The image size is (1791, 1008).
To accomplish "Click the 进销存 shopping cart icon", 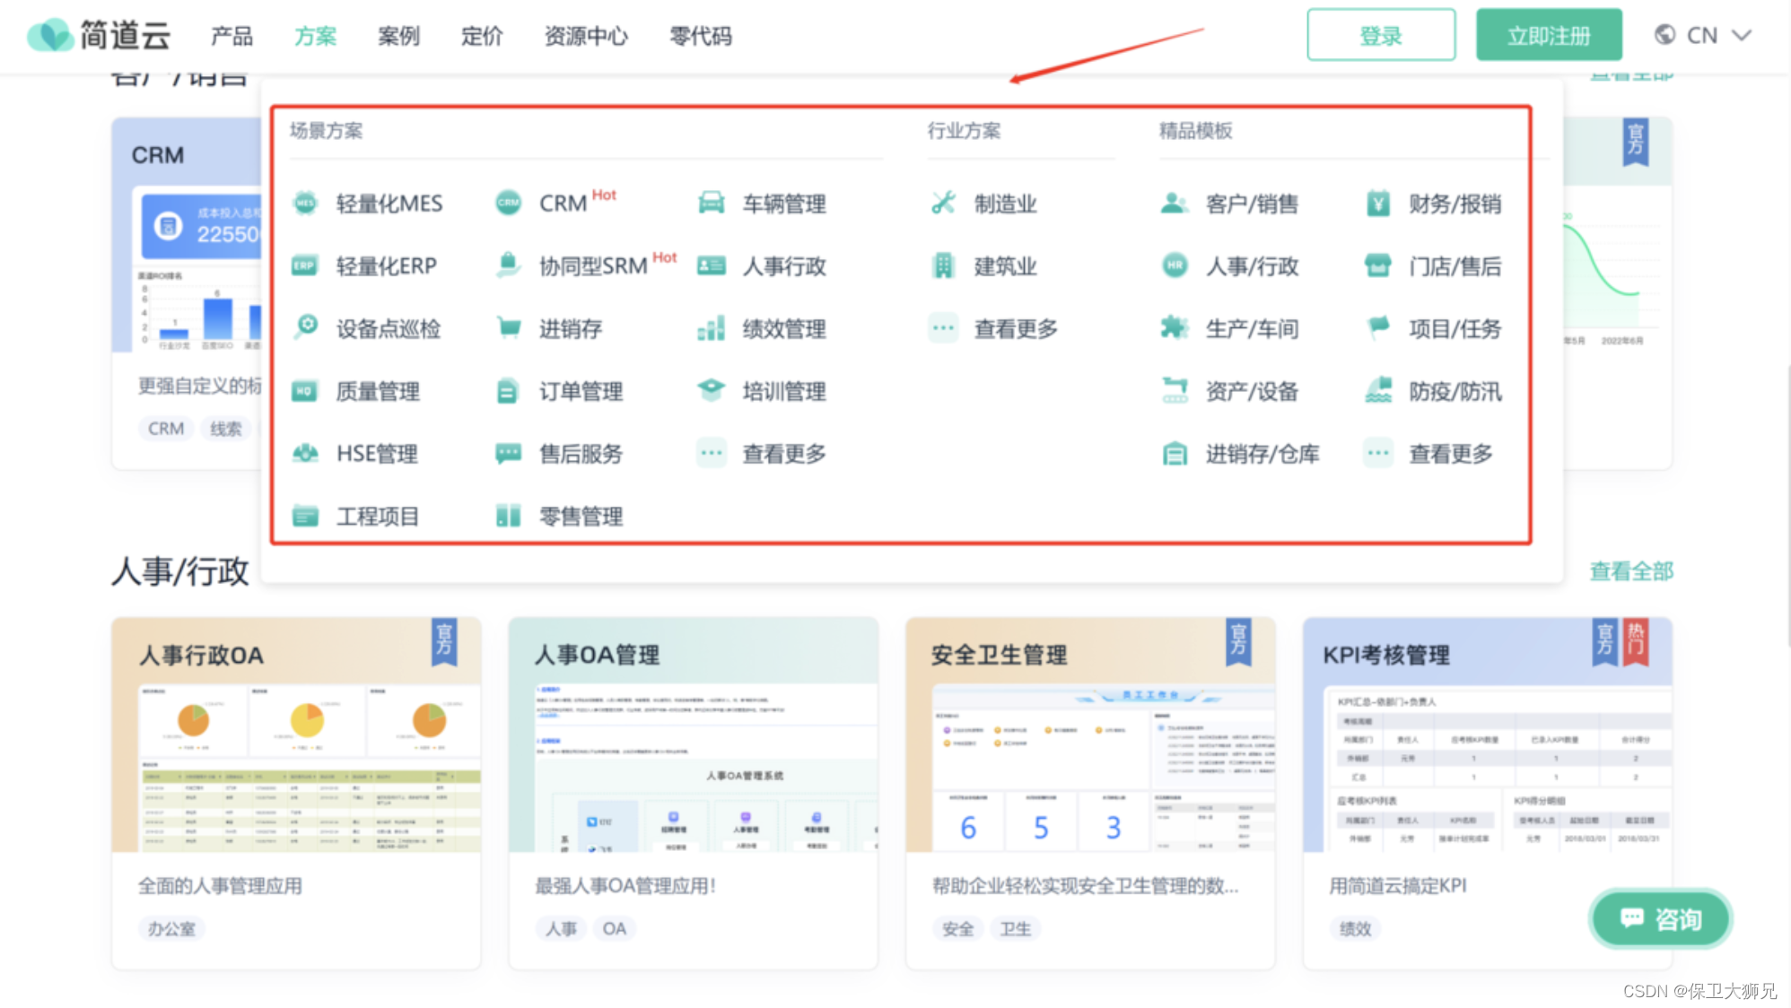I will click(x=508, y=328).
